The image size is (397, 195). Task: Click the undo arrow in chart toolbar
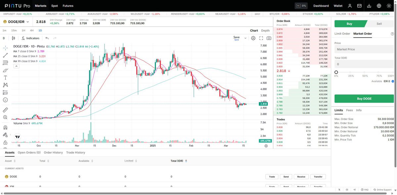pyautogui.click(x=47, y=38)
